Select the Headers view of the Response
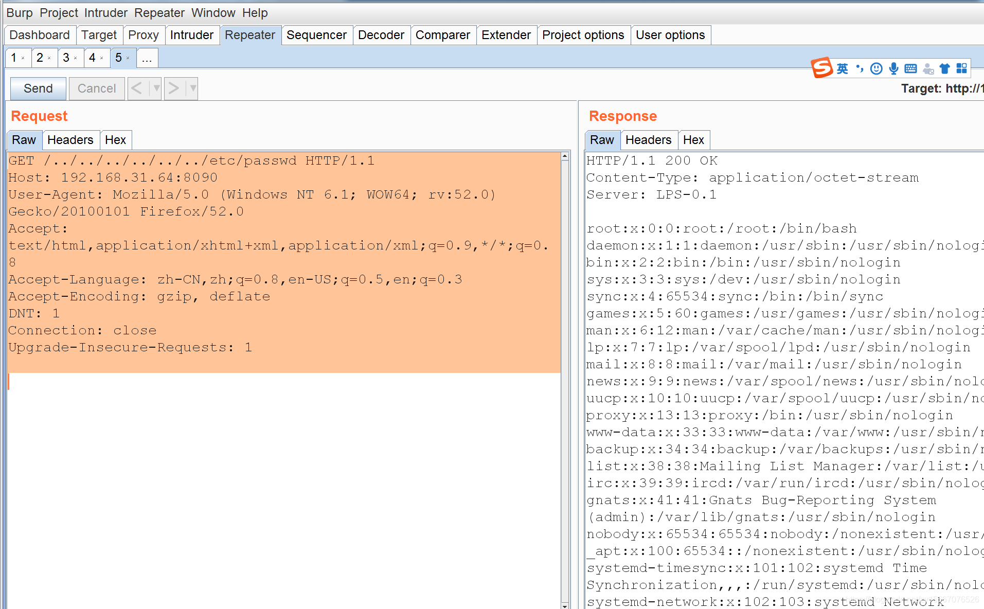The width and height of the screenshot is (984, 609). tap(649, 140)
